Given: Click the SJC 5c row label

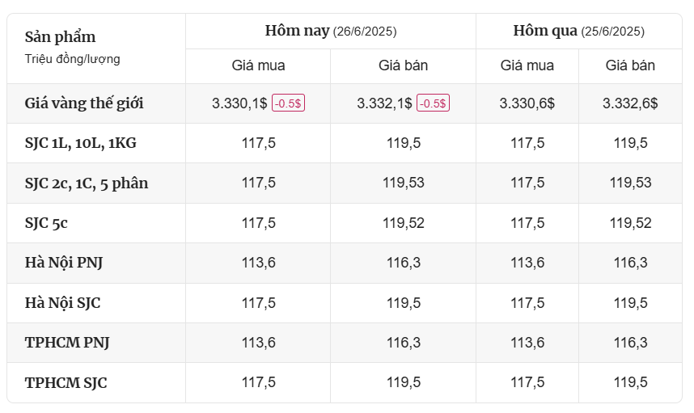Looking at the screenshot, I should tap(46, 223).
